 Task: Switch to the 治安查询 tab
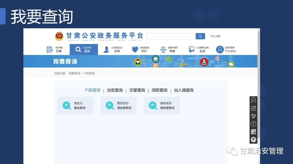115,90
